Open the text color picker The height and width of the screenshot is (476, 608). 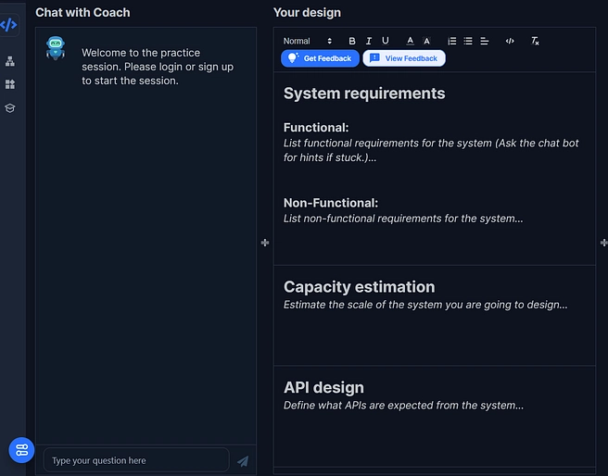click(x=410, y=41)
